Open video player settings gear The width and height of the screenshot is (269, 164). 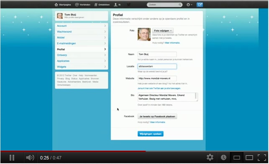tap(210, 157)
